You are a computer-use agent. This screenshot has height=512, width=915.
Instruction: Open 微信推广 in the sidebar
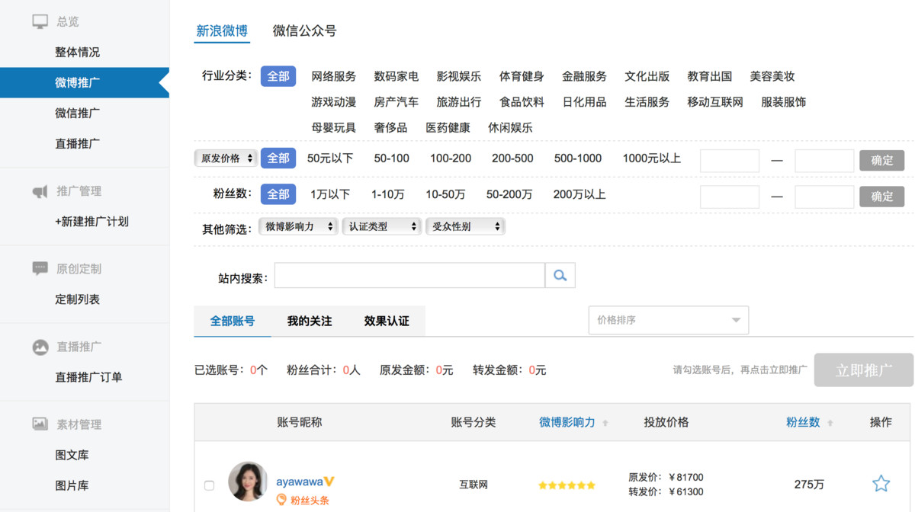pyautogui.click(x=78, y=113)
